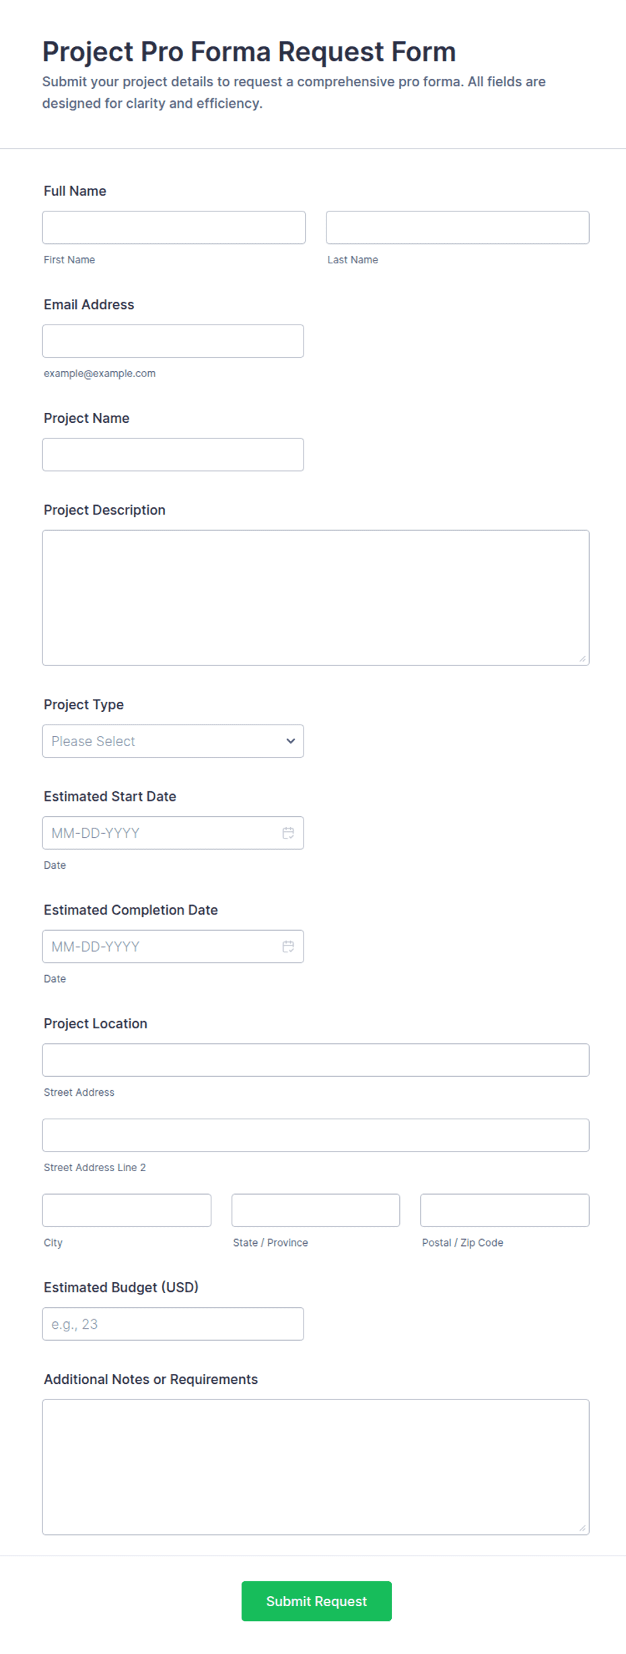This screenshot has width=626, height=1654.
Task: Select the Estimated Budget (USD) field
Action: [x=173, y=1324]
